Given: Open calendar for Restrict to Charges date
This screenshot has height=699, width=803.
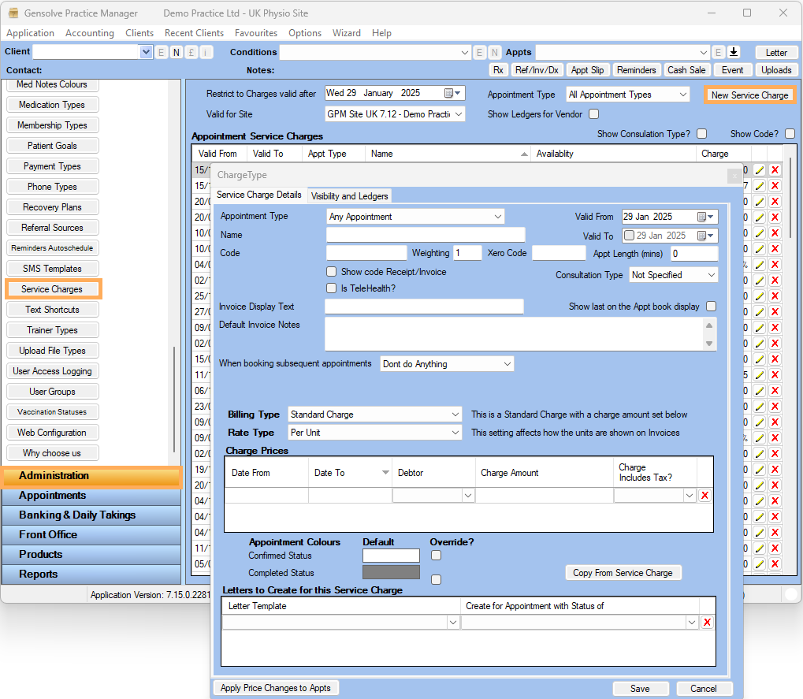Looking at the screenshot, I should [449, 93].
